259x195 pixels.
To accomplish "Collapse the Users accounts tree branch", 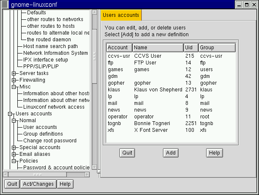I will click(9, 114).
